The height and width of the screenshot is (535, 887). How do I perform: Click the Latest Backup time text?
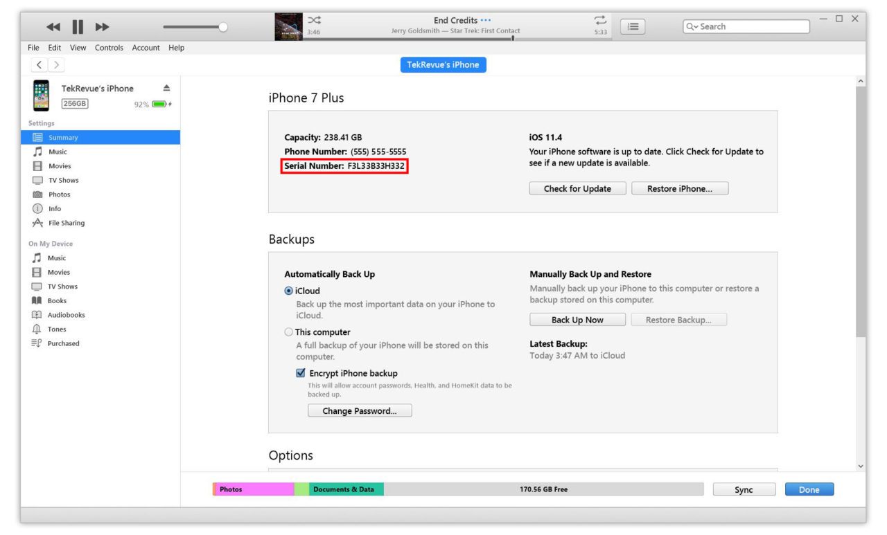[x=577, y=355]
